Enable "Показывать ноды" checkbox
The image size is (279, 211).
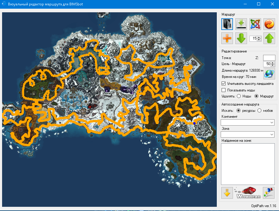(x=223, y=90)
